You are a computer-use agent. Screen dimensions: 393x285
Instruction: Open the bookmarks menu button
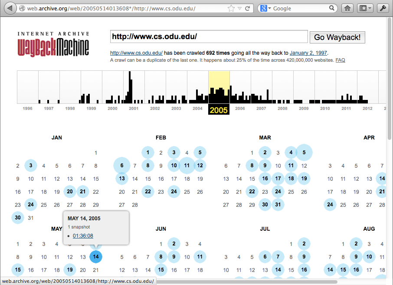pyautogui.click(x=366, y=8)
